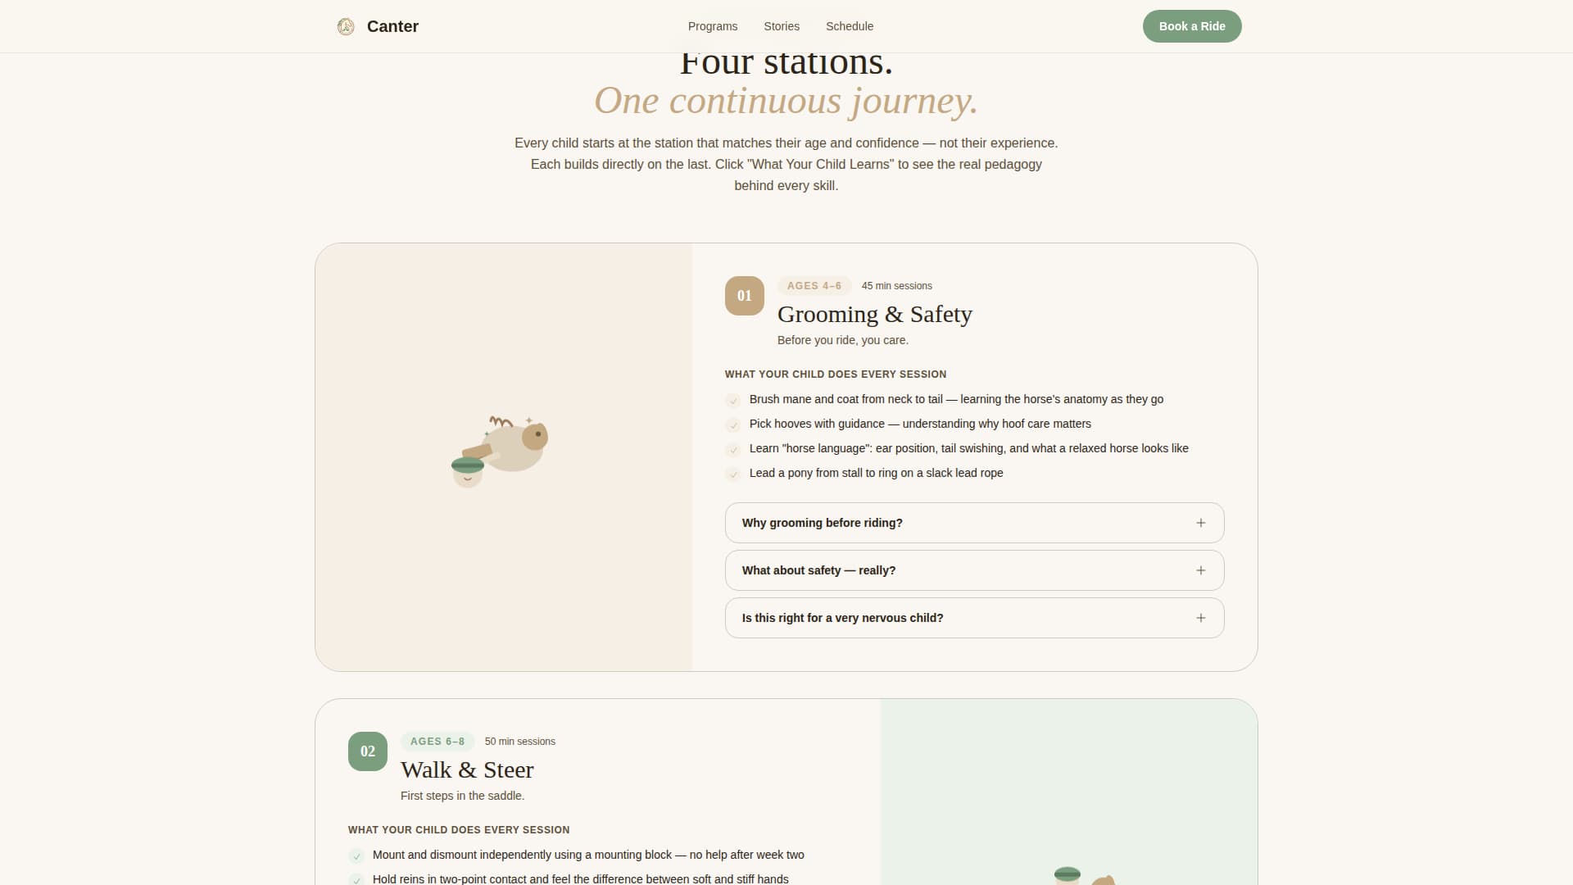The height and width of the screenshot is (885, 1573).
Task: Click 'Lead a pony from stall to ring' text
Action: [x=877, y=473]
